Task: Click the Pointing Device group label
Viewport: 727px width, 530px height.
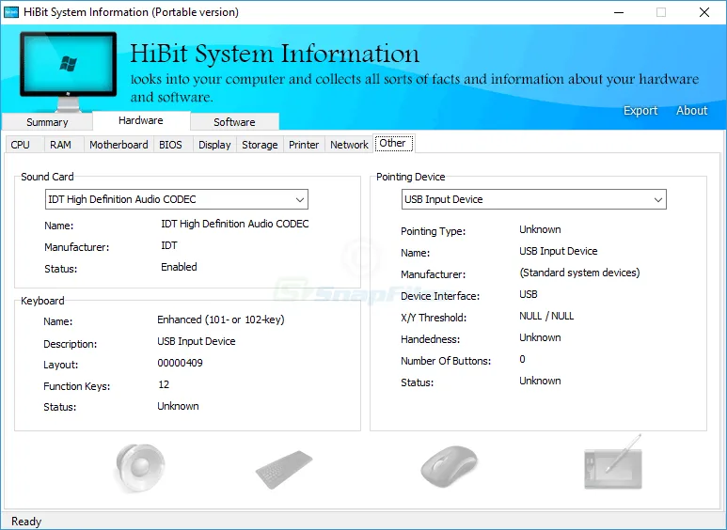Action: 411,177
